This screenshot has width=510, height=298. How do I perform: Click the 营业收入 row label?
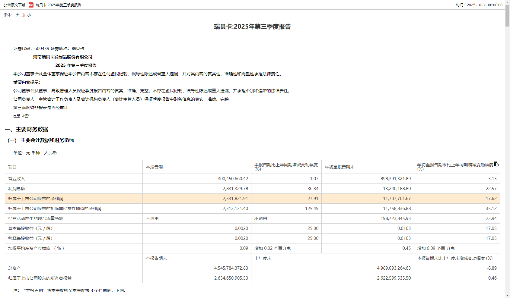pyautogui.click(x=17, y=179)
